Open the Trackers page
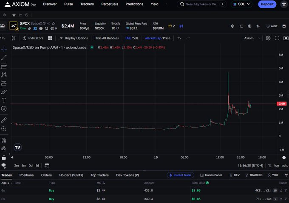The image size is (289, 203). pos(87,4)
